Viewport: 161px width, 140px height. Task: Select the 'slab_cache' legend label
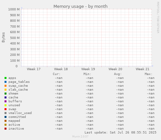(x=18, y=90)
